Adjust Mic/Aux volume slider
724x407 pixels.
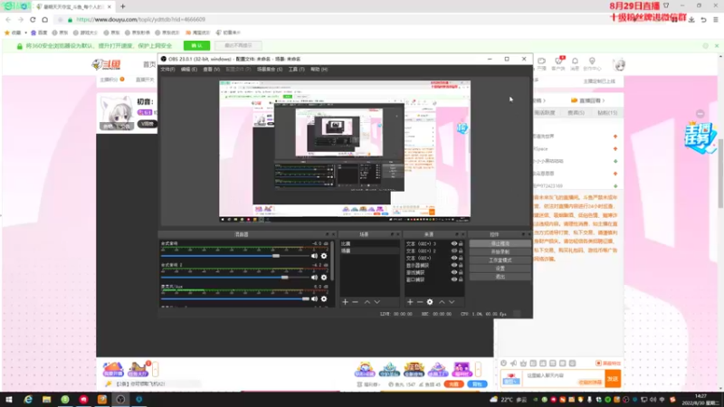(305, 298)
